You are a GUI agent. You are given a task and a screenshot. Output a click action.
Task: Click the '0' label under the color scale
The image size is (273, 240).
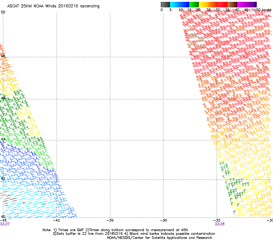pyautogui.click(x=162, y=10)
